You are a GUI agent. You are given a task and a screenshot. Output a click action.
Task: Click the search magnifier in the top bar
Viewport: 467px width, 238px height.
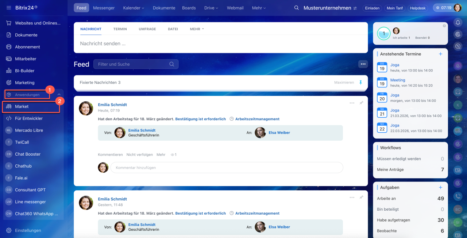(297, 8)
